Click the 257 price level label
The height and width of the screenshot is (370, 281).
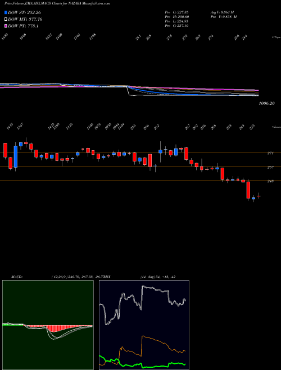point(270,167)
